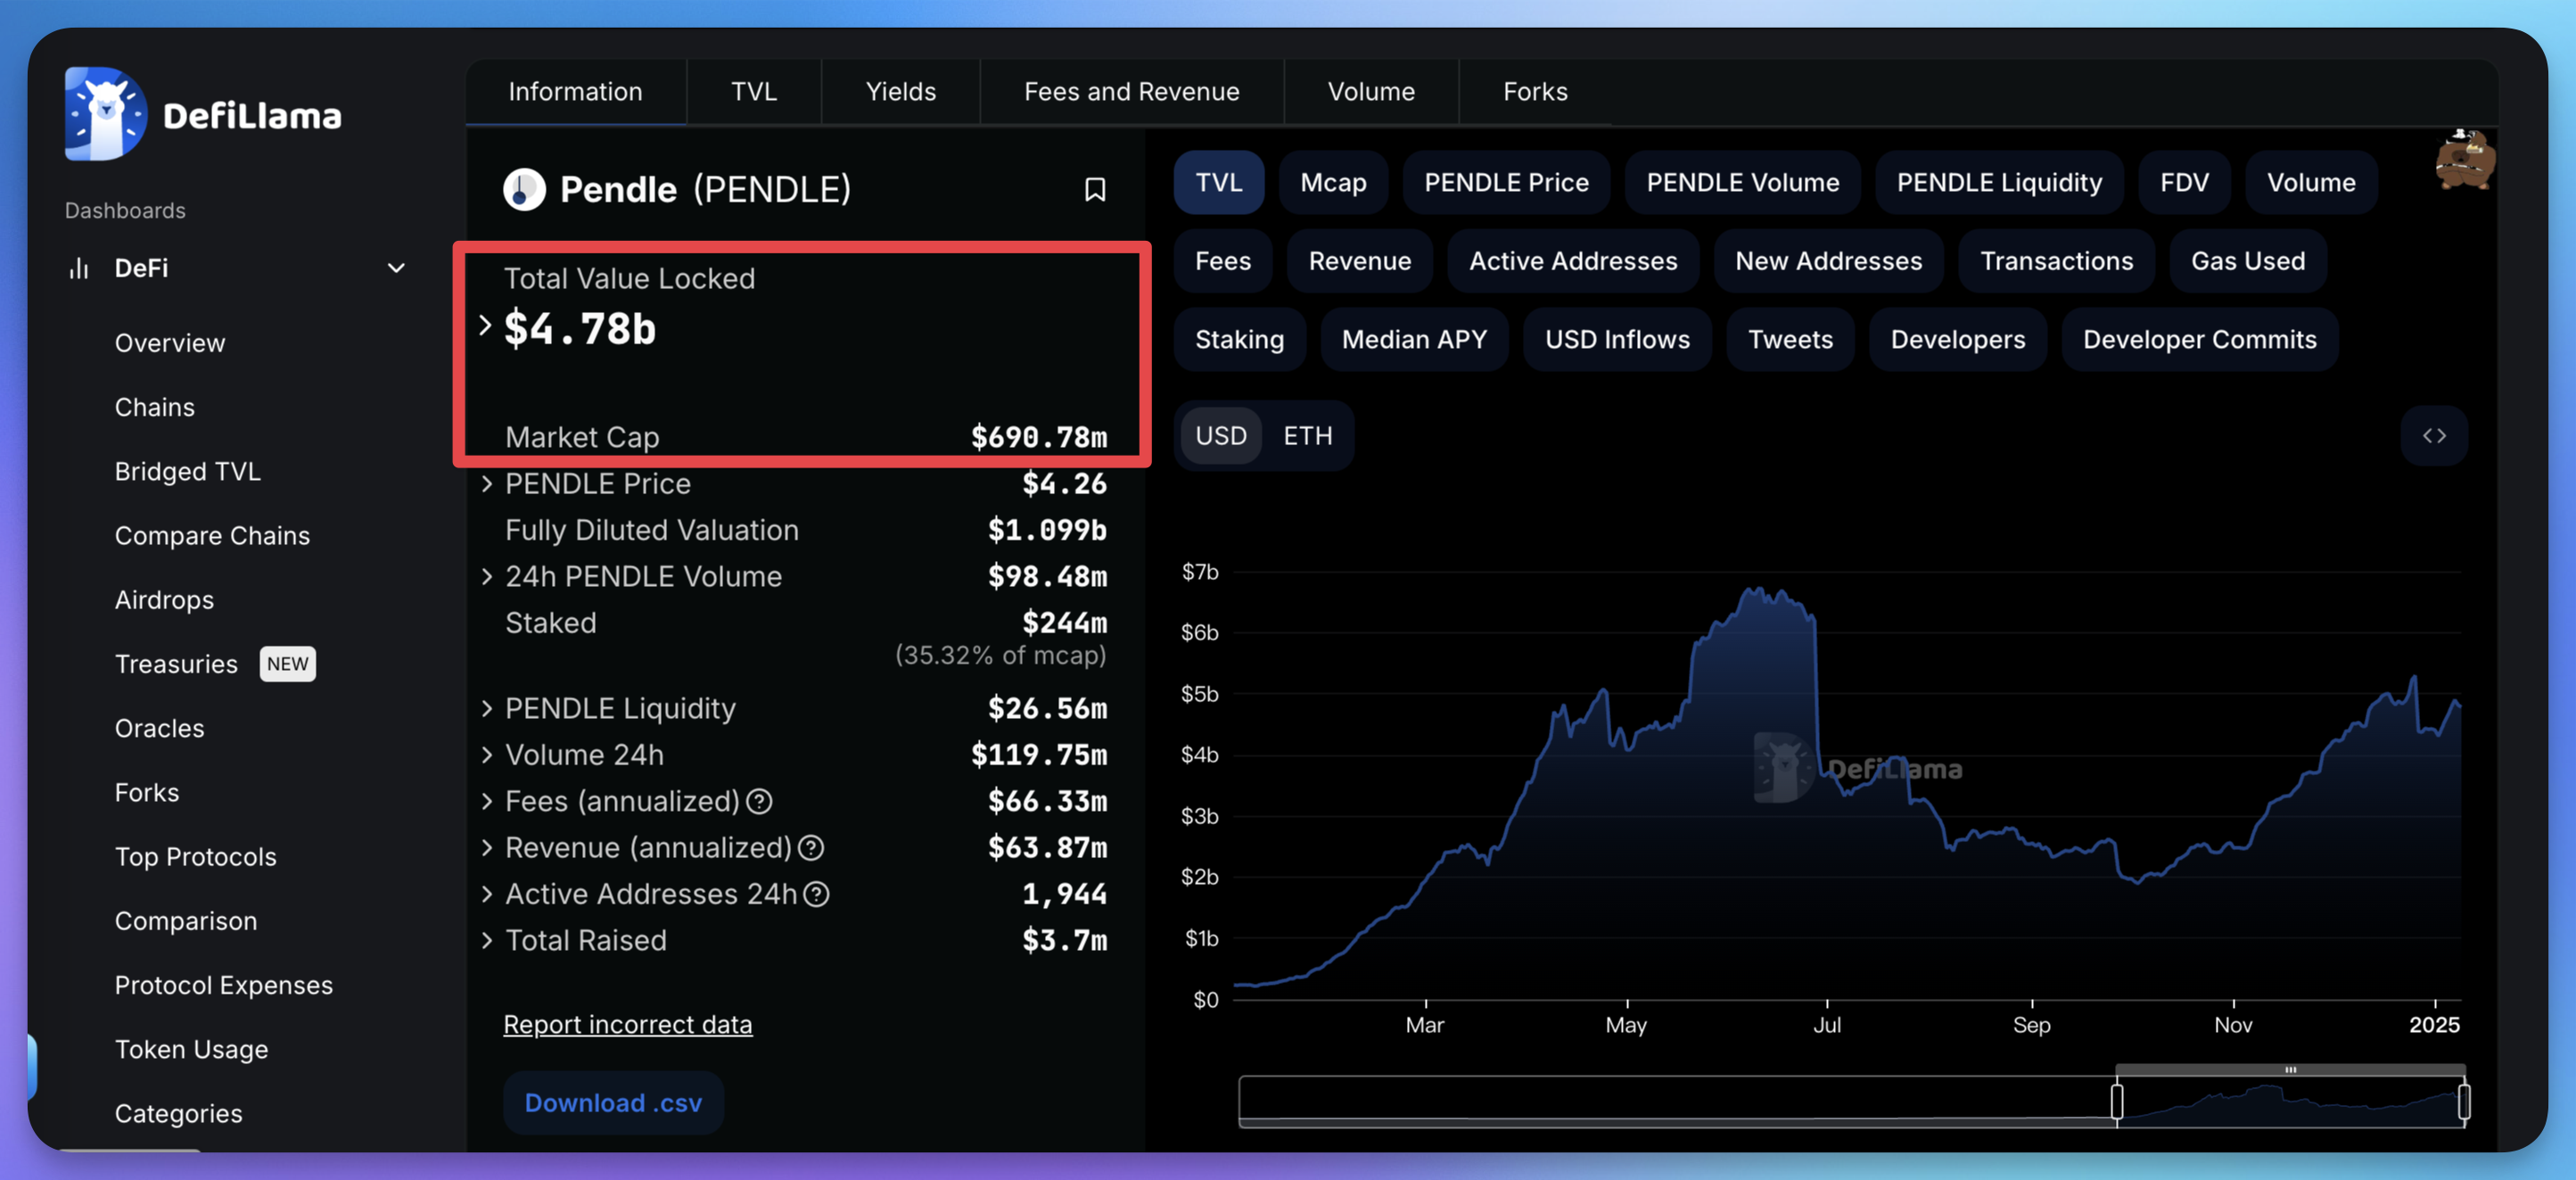Enable the PENDLE Volume chart metric
Viewport: 2576px width, 1180px height.
click(x=1742, y=183)
